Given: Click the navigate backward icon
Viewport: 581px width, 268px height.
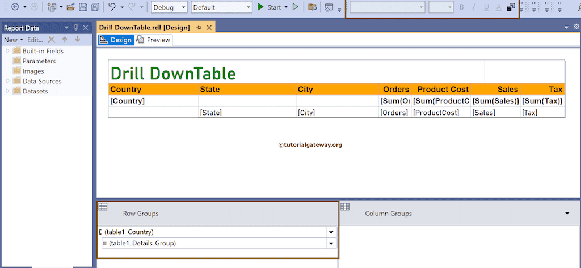Looking at the screenshot, I should pos(15,7).
